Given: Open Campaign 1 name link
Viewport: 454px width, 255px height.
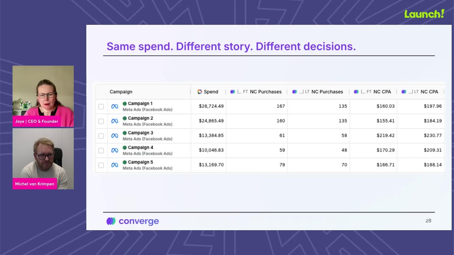Looking at the screenshot, I should (x=140, y=104).
